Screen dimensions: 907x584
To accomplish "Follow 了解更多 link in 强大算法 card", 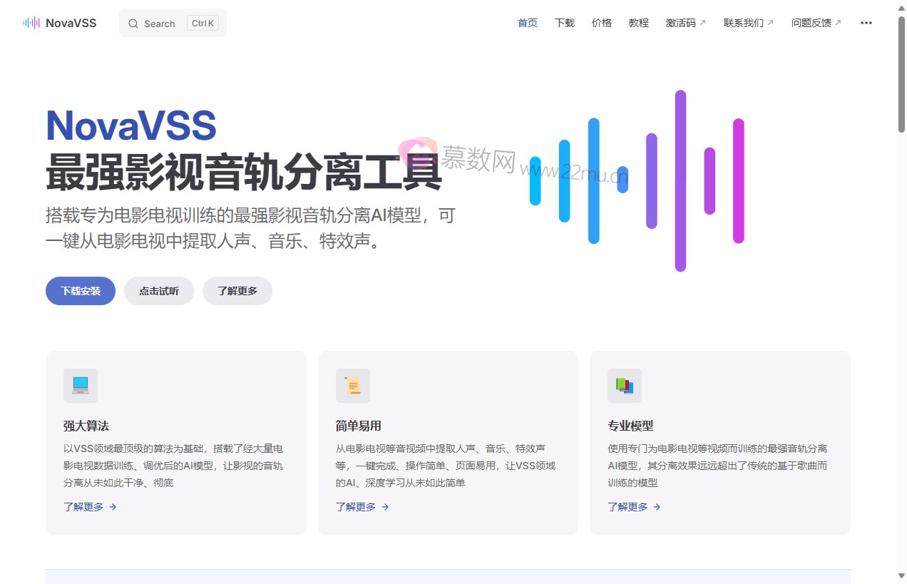I will coord(90,507).
